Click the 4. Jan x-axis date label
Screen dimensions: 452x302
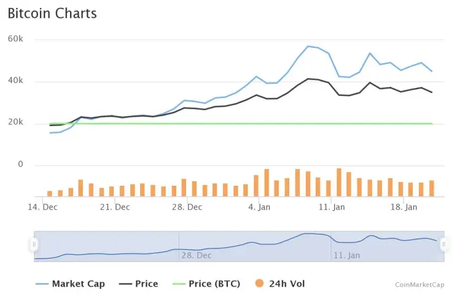(x=259, y=207)
